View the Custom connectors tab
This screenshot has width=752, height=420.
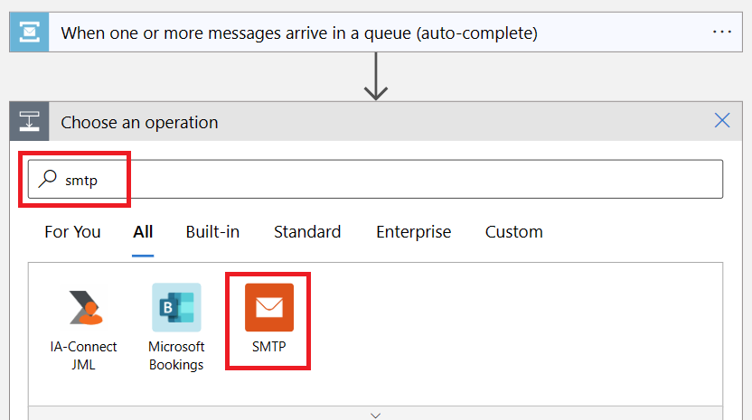(514, 232)
